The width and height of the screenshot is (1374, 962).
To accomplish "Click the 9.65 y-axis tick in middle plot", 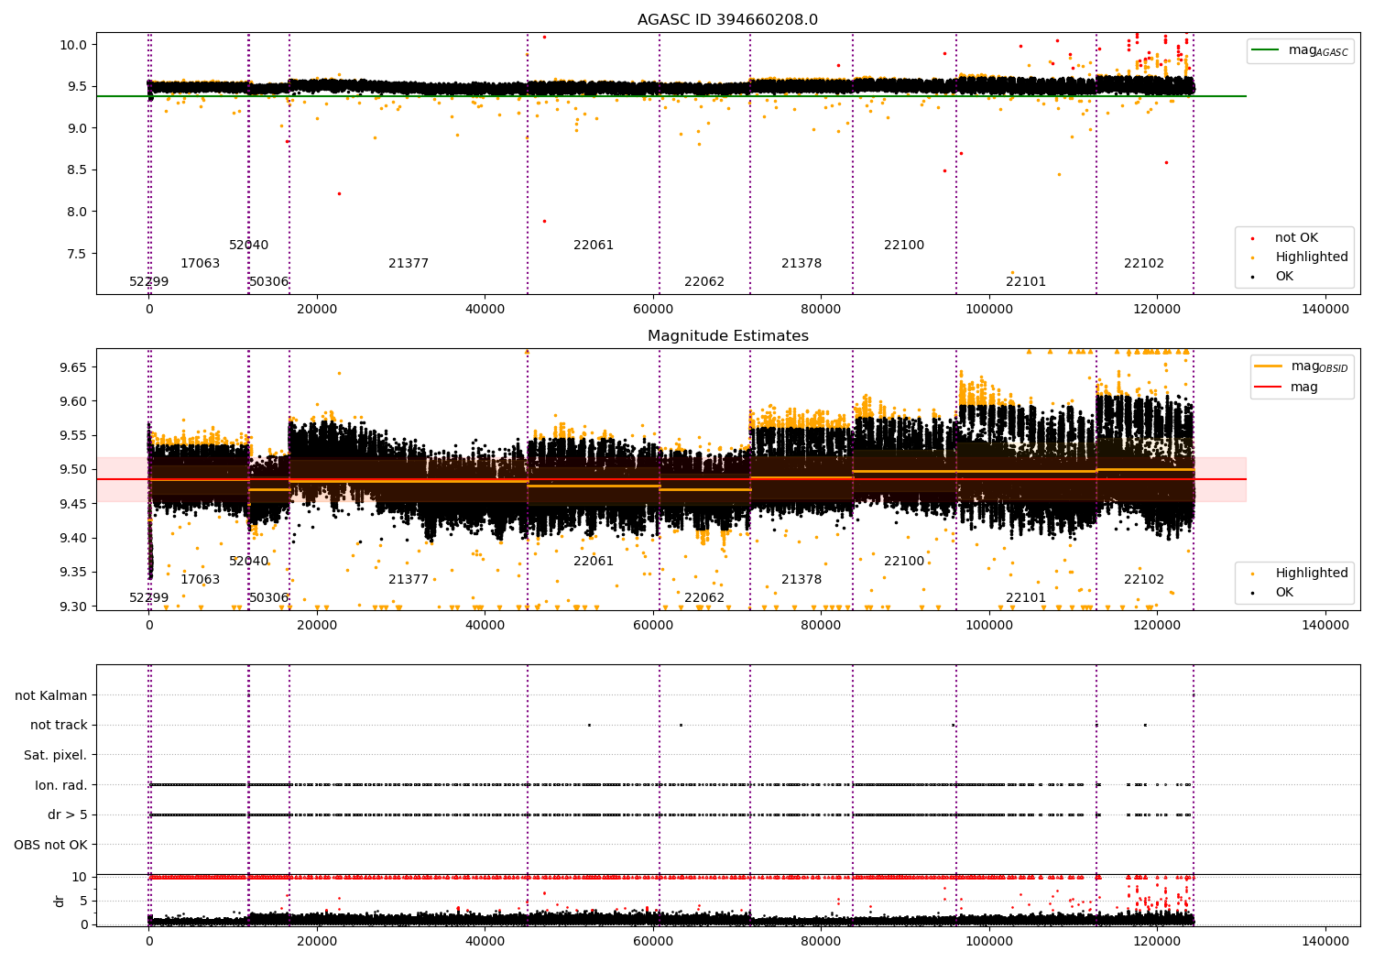I will click(x=71, y=366).
